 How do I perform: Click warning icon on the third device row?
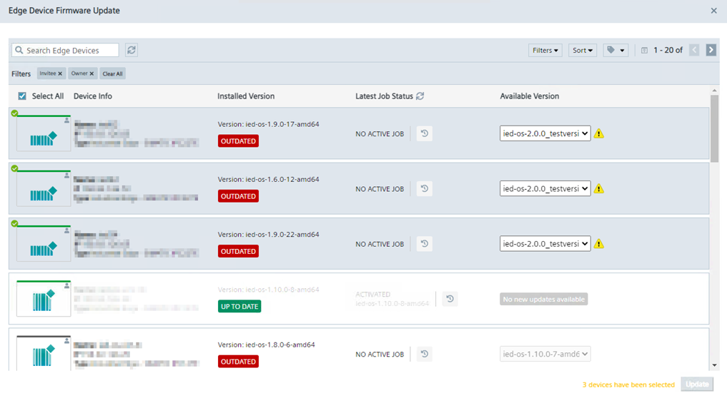(599, 244)
